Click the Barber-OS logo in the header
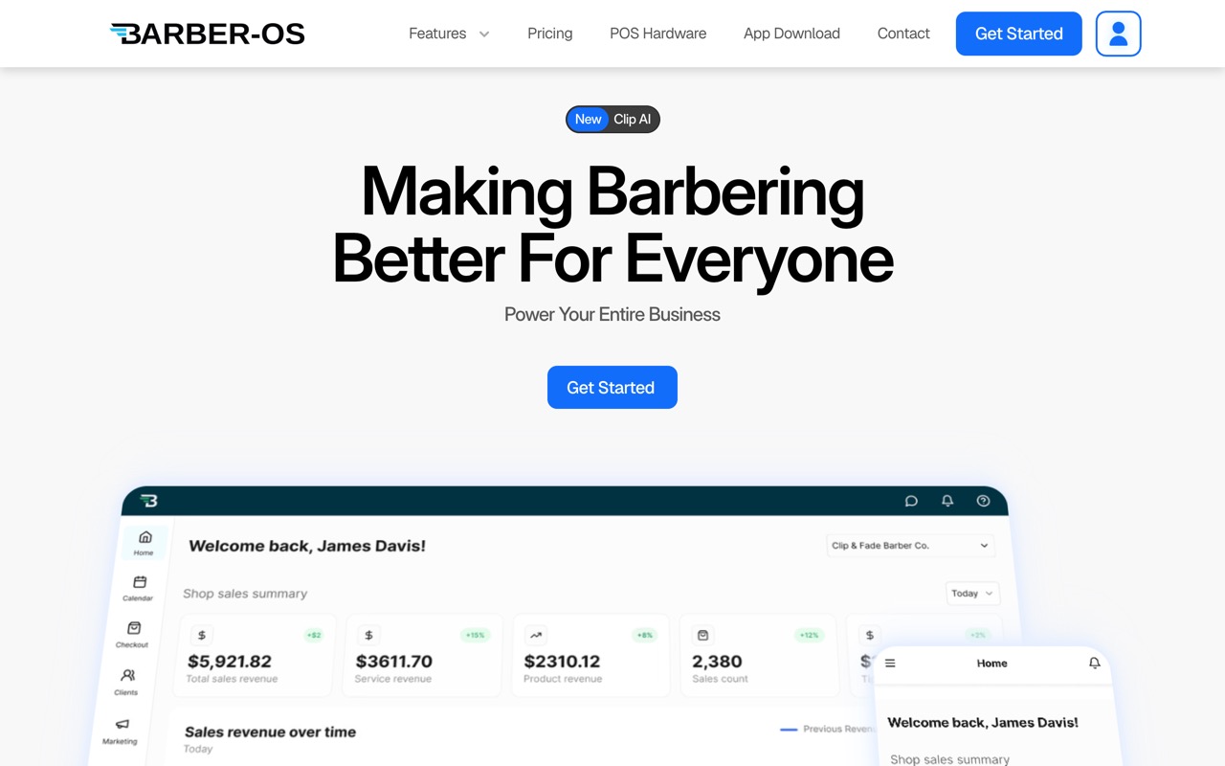Image resolution: width=1225 pixels, height=766 pixels. (208, 34)
